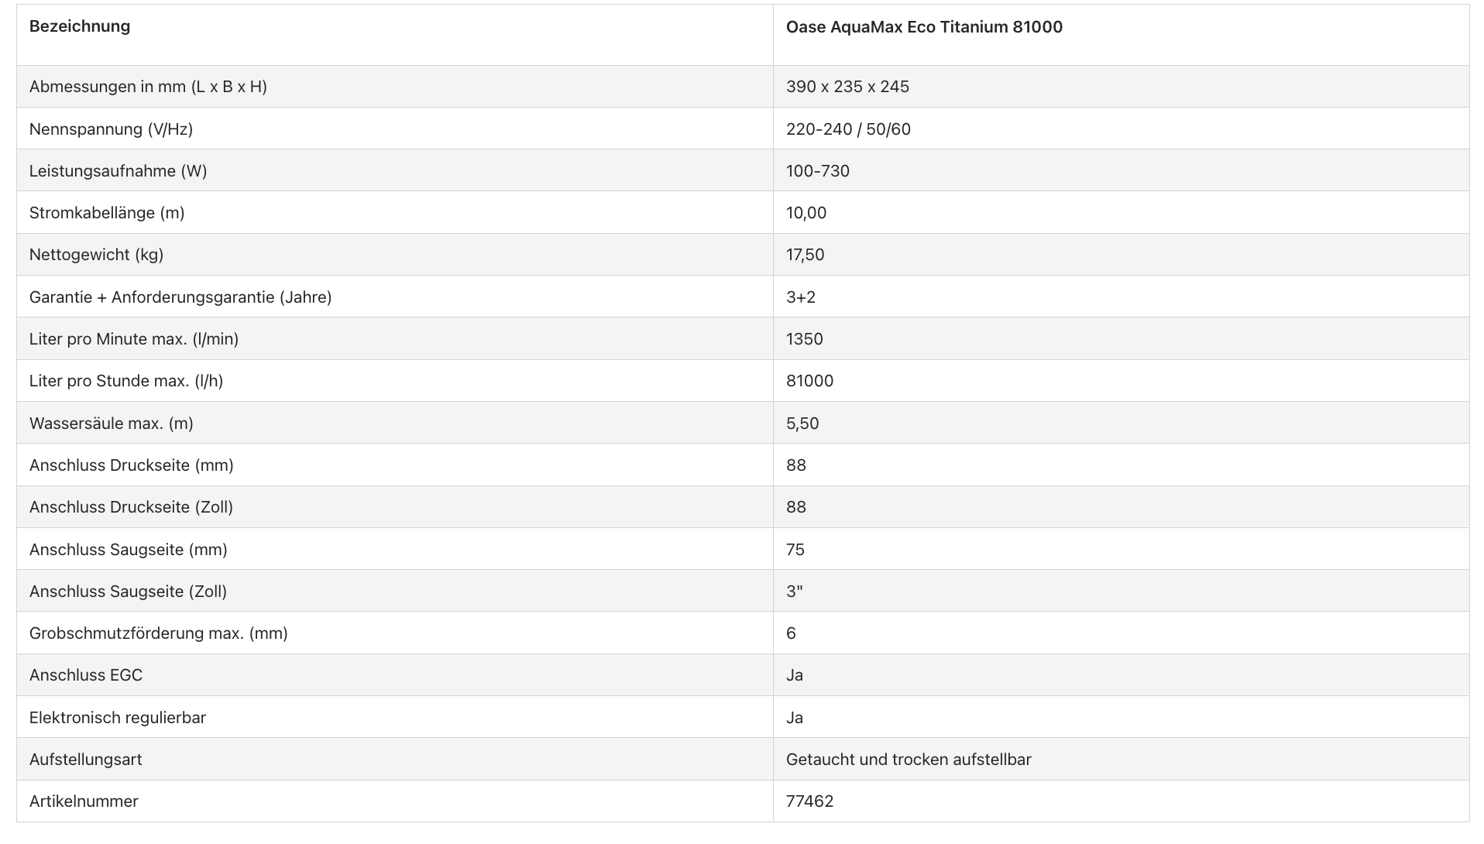Select the suction side value "75"
Image resolution: width=1484 pixels, height=844 pixels.
795,550
